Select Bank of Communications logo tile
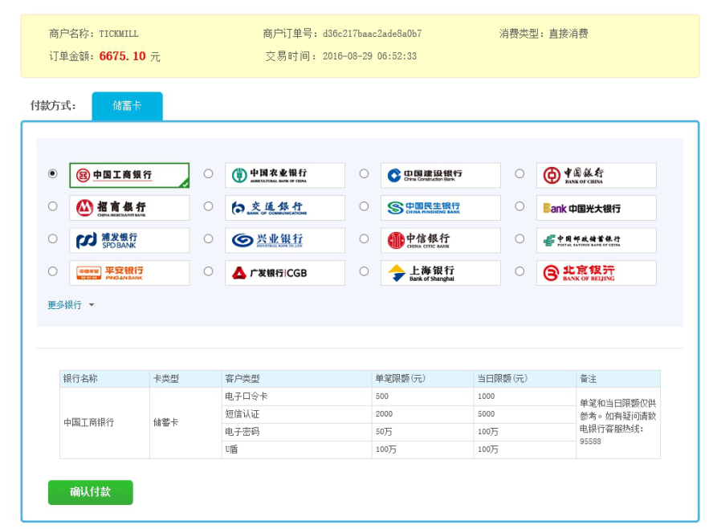This screenshot has width=709, height=529. click(x=285, y=208)
